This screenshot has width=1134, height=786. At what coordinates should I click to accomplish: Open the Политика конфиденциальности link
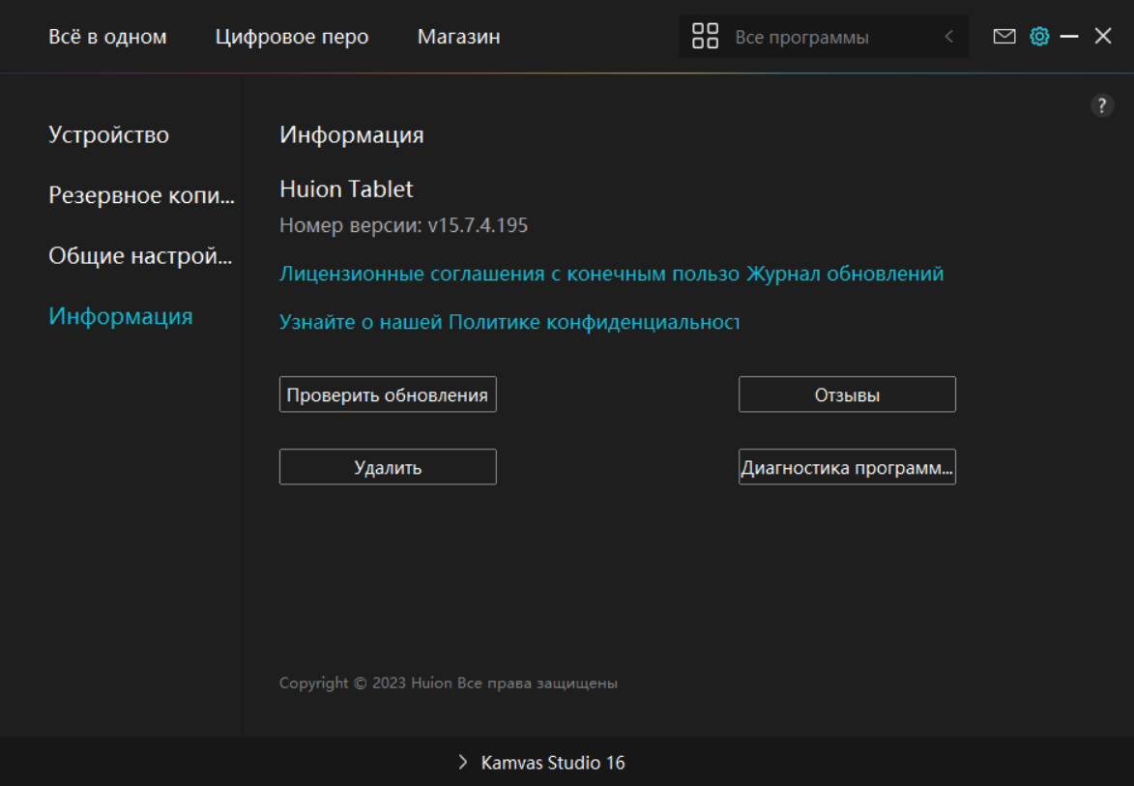[x=509, y=322]
